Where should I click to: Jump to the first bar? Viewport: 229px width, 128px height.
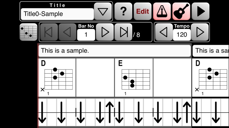(x=49, y=32)
